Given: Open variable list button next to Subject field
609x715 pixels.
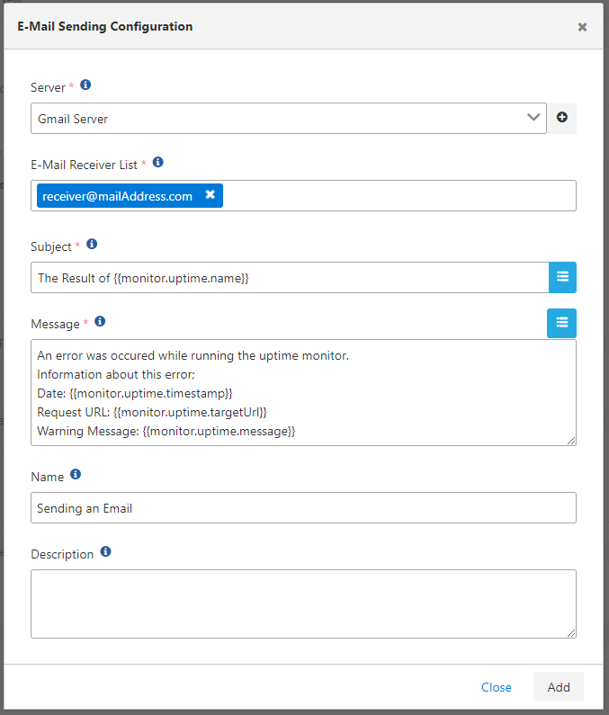Looking at the screenshot, I should (x=562, y=278).
